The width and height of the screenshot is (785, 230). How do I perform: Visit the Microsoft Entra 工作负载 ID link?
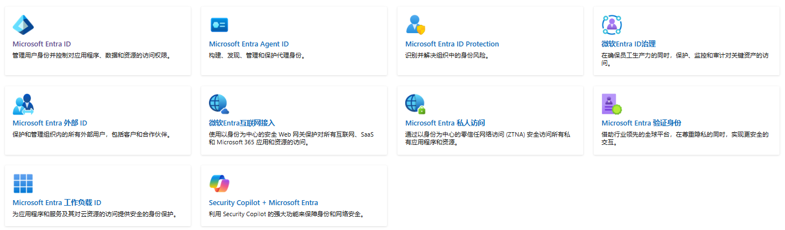[57, 203]
